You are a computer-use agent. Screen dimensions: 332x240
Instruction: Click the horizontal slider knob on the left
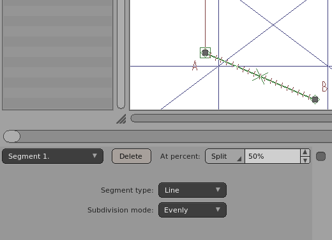pos(12,136)
